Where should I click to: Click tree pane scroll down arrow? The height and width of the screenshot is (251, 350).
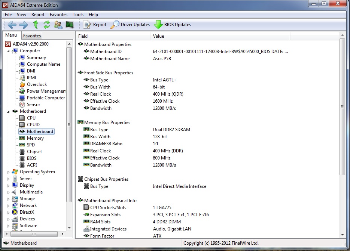(69, 228)
